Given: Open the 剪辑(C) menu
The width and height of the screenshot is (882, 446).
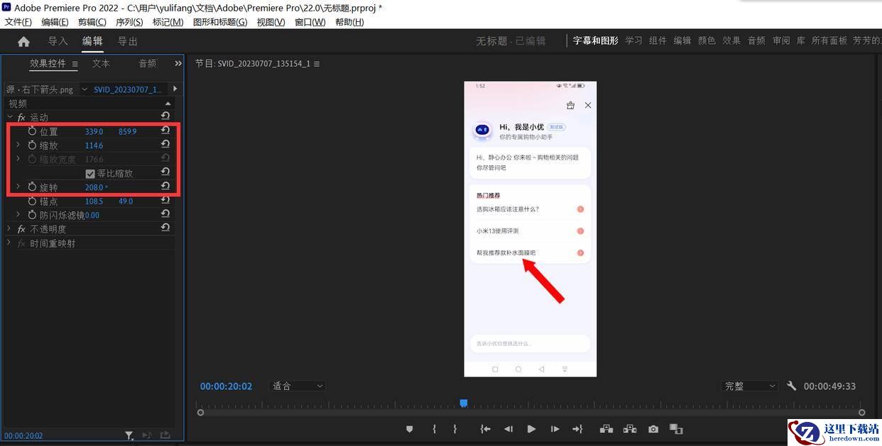Looking at the screenshot, I should (x=92, y=22).
